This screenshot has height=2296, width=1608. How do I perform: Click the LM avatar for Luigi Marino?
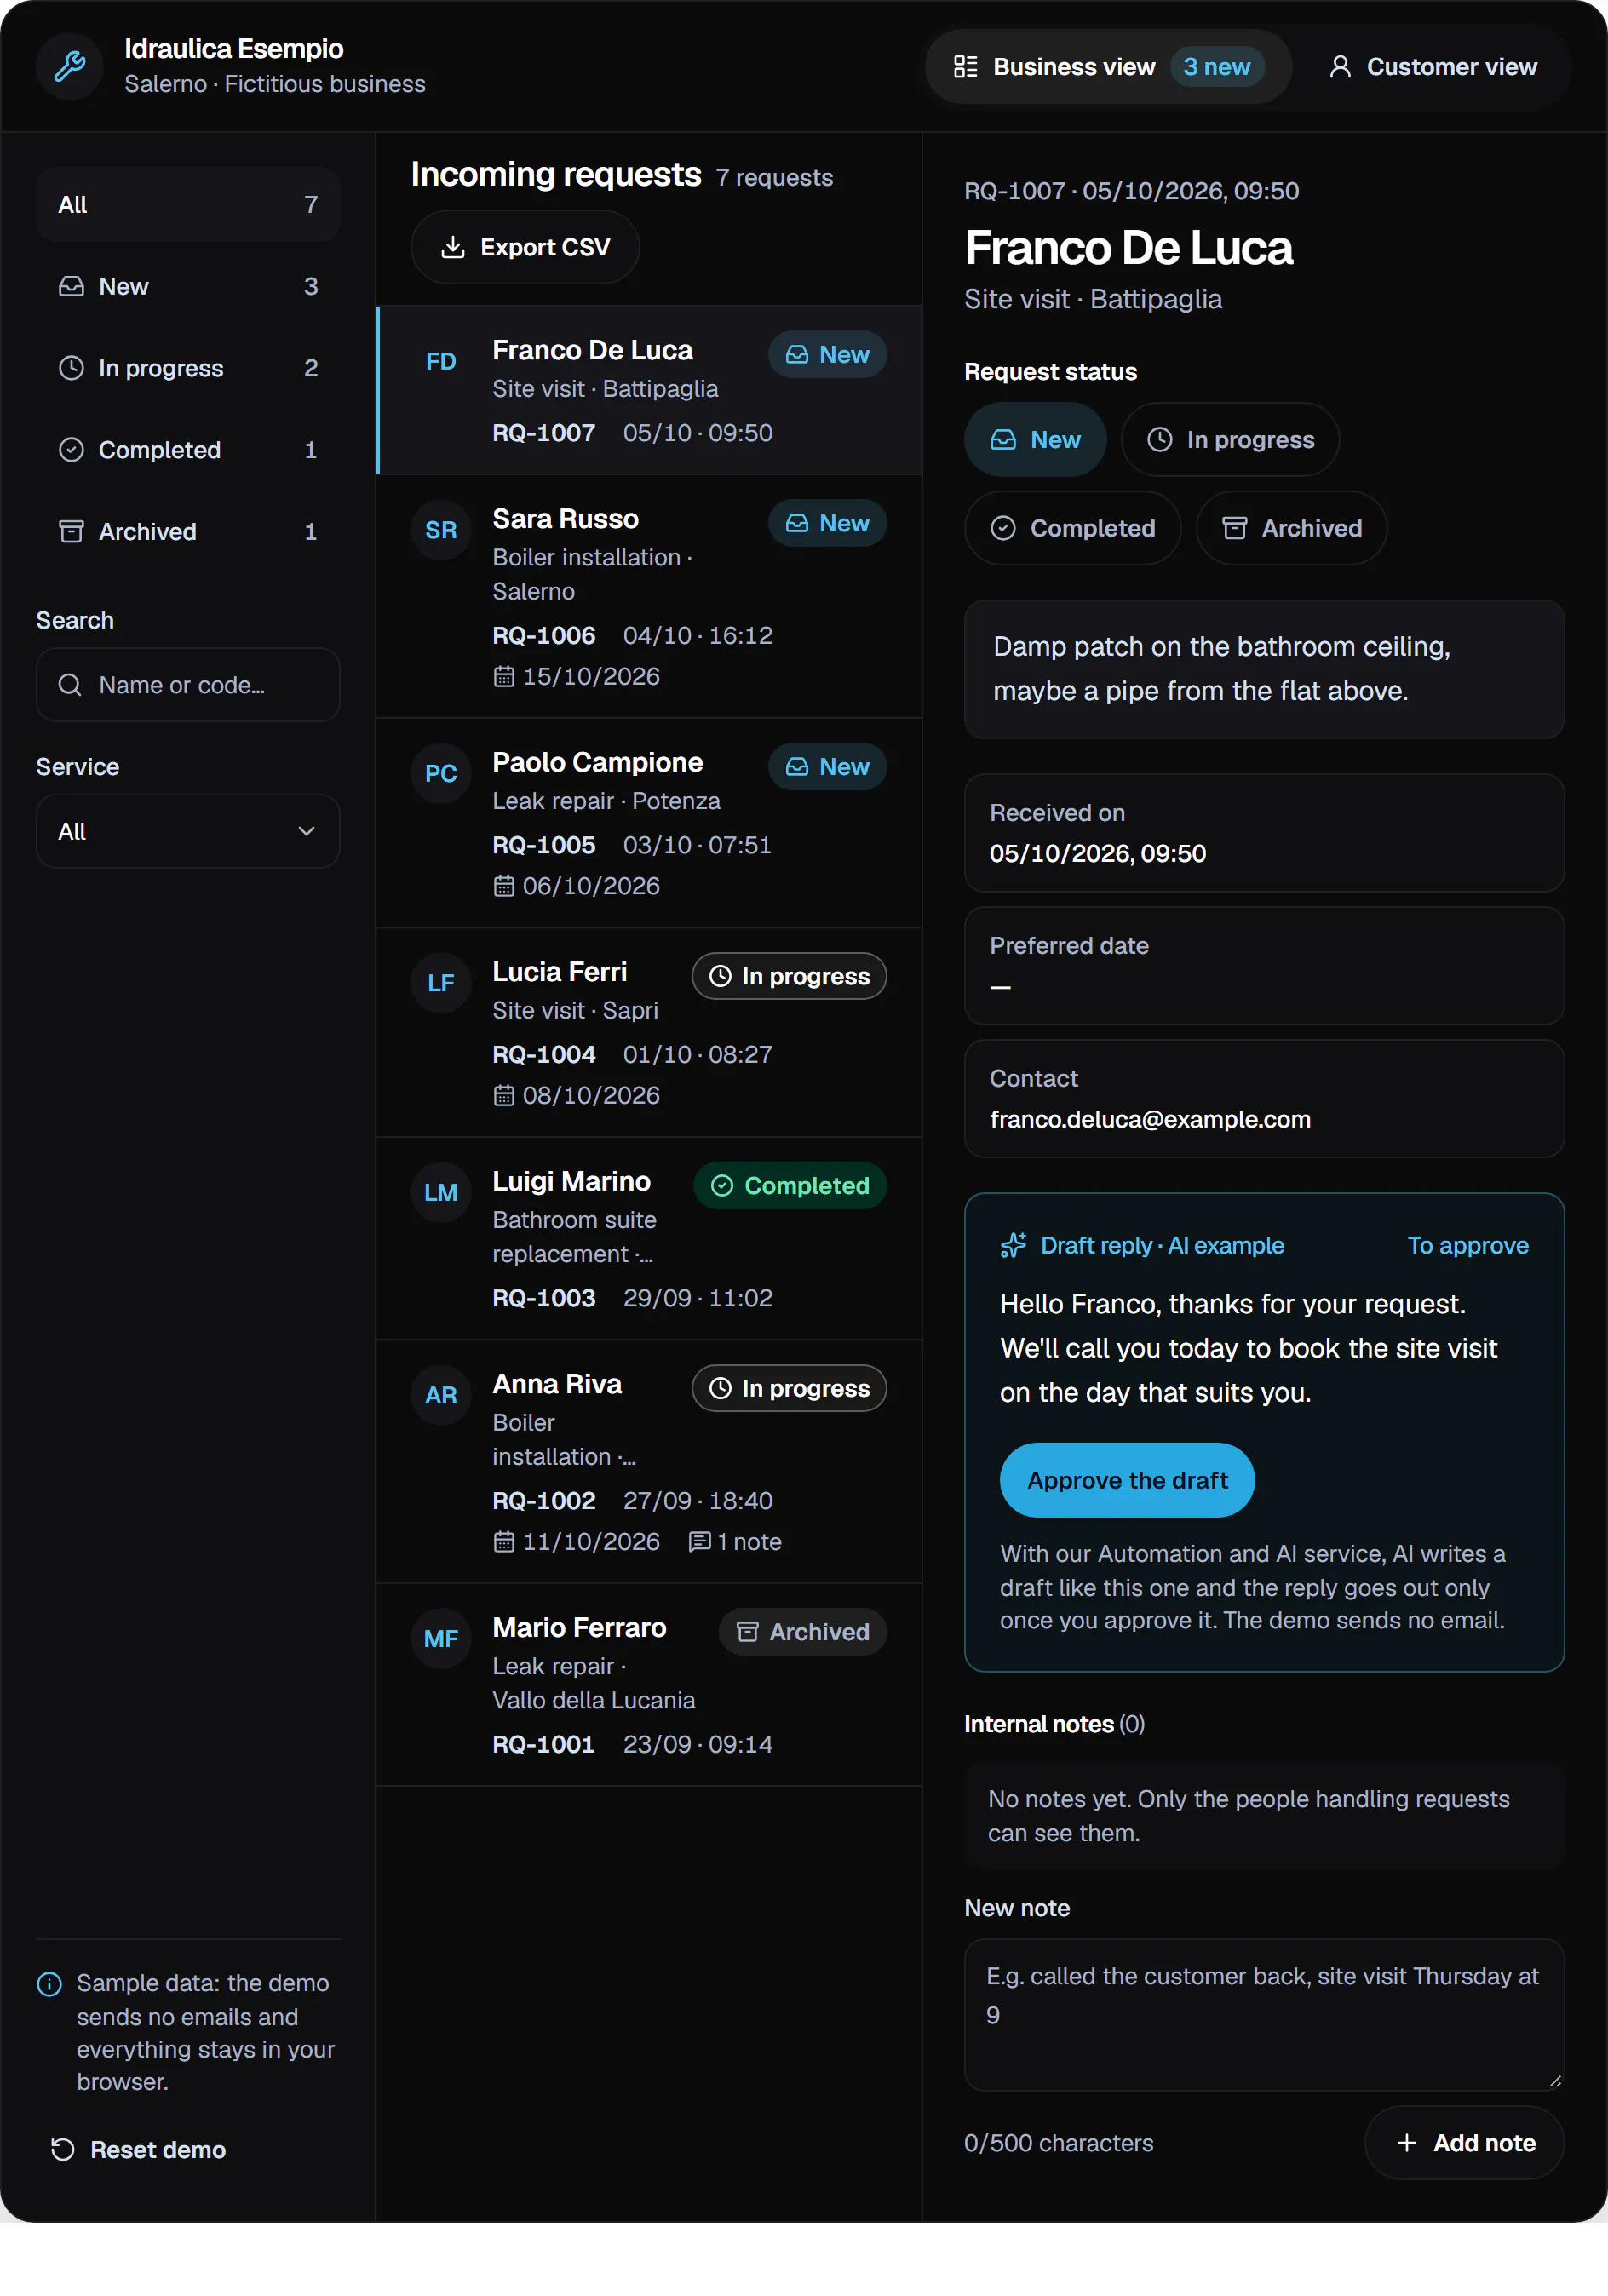coord(441,1192)
